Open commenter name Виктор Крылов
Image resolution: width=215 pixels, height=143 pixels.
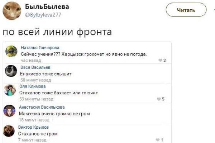click(x=33, y=127)
